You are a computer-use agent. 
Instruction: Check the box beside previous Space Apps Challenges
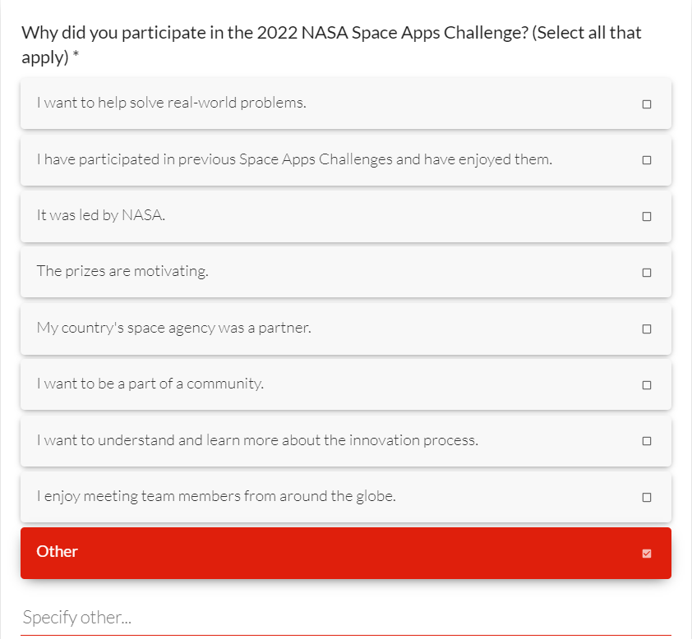[647, 160]
